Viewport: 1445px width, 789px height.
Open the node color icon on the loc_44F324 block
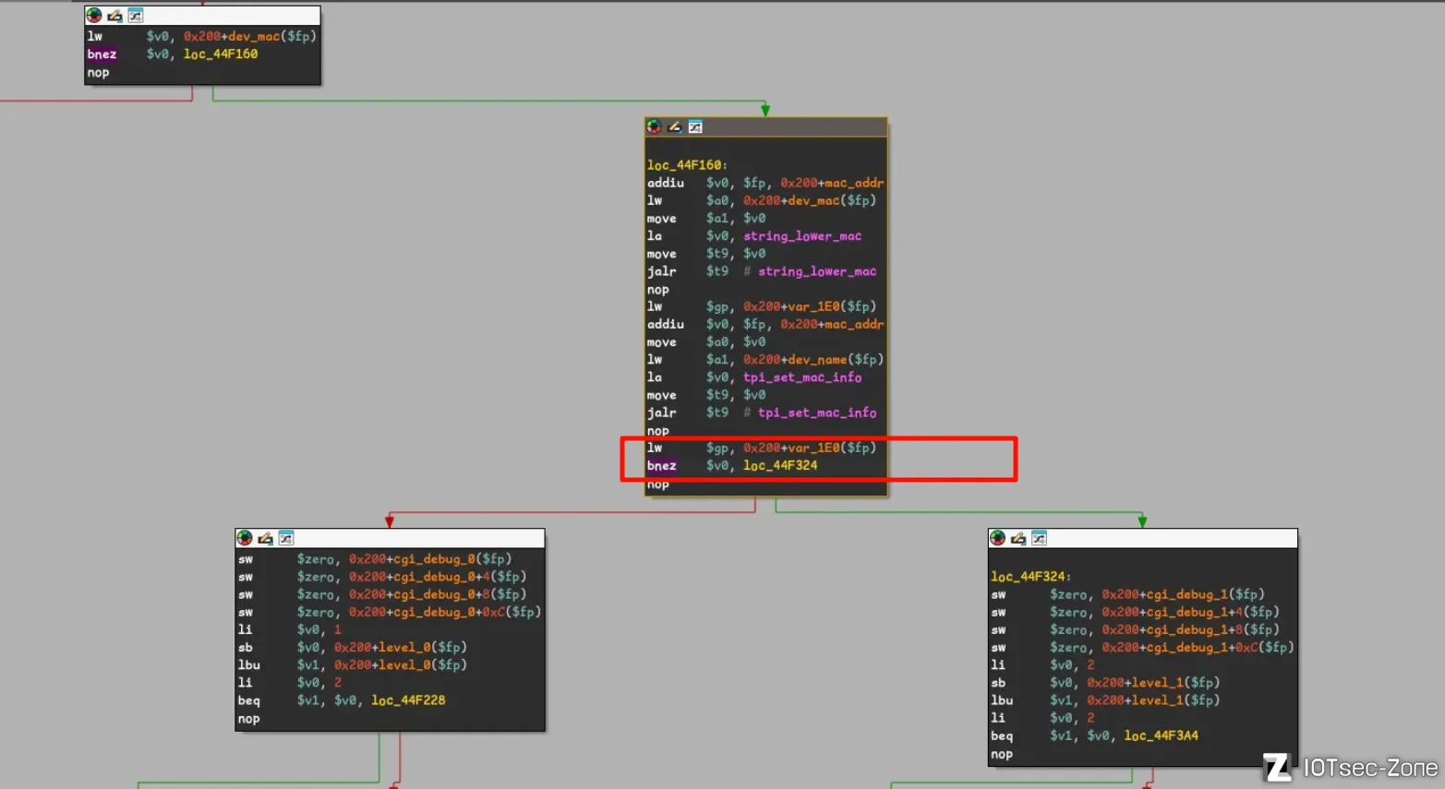coord(998,538)
